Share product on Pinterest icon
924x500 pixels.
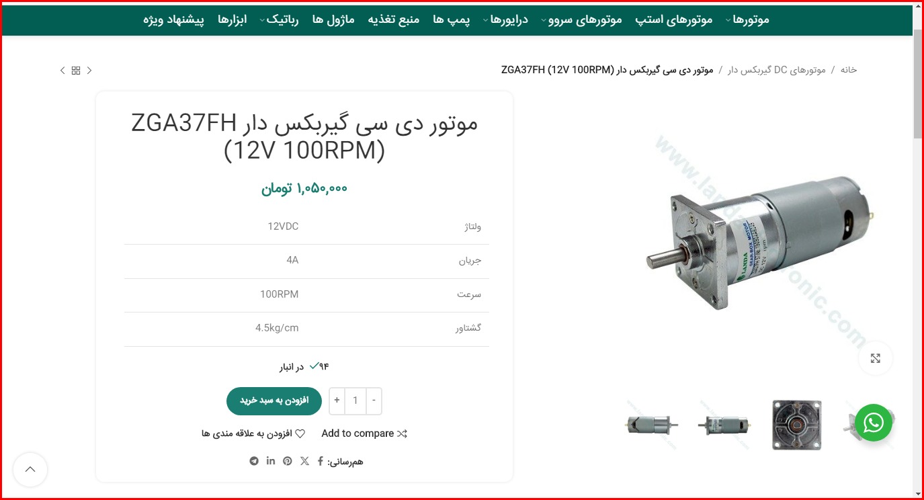288,461
